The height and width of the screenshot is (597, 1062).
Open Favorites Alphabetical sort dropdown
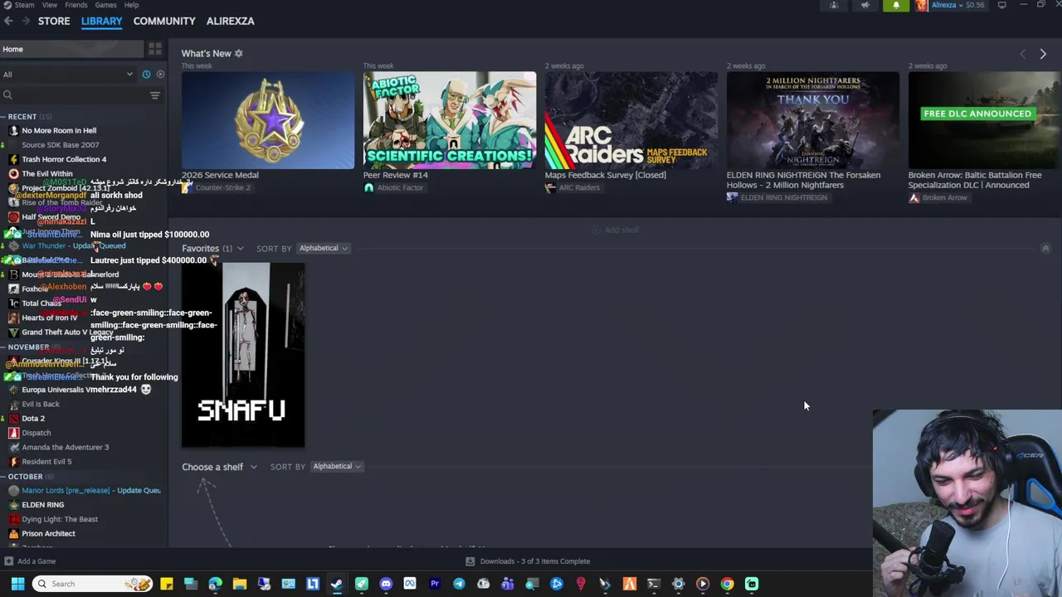[x=323, y=248]
